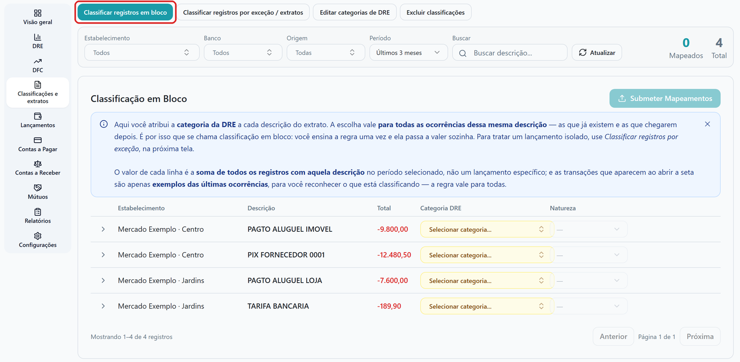Click the Atualizar button
Viewport: 740px width, 362px height.
click(597, 53)
